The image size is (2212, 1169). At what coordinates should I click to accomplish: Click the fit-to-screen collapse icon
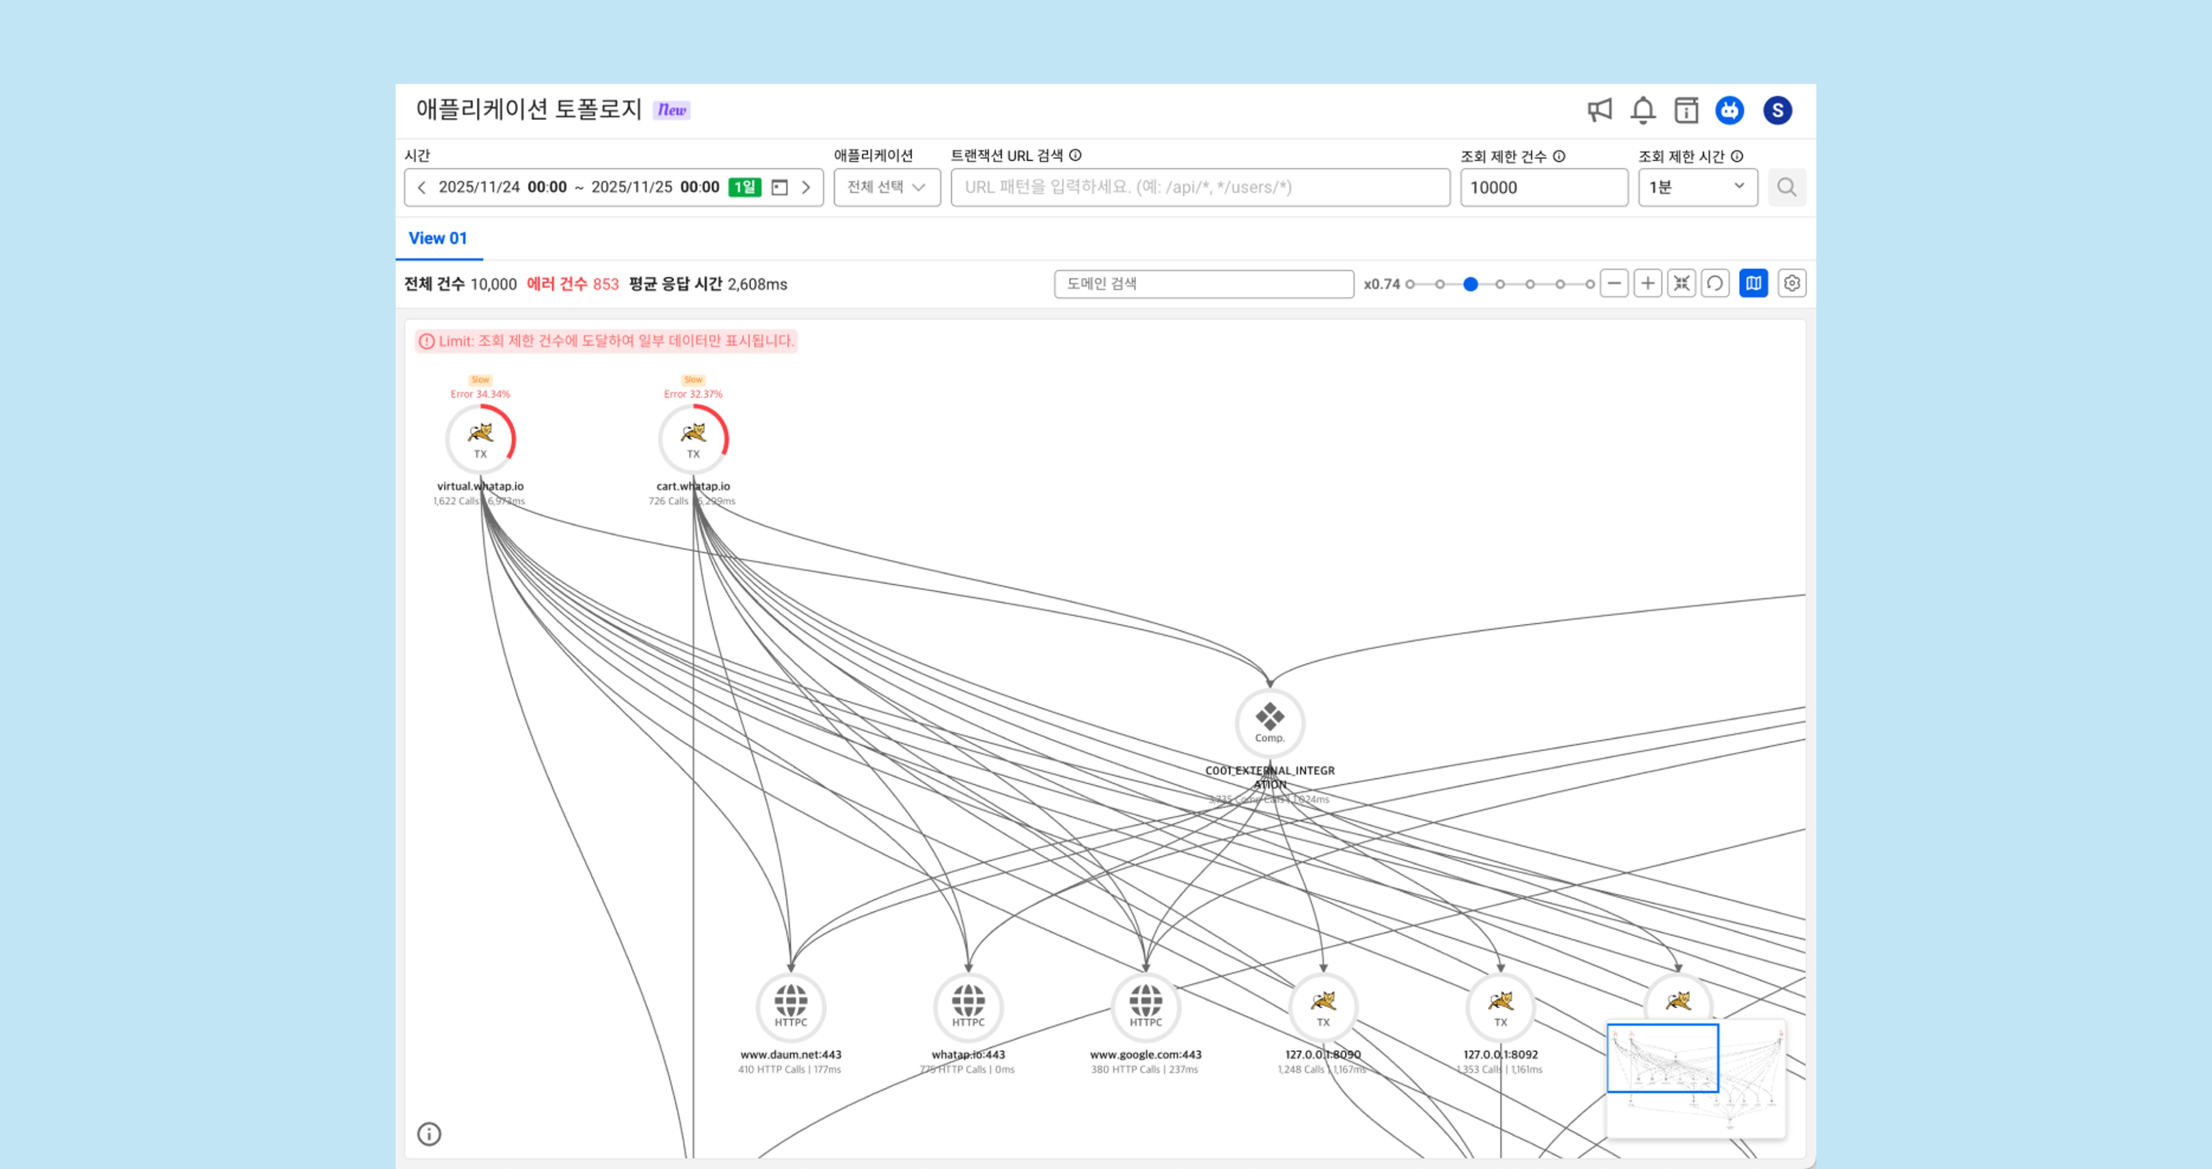click(1681, 284)
